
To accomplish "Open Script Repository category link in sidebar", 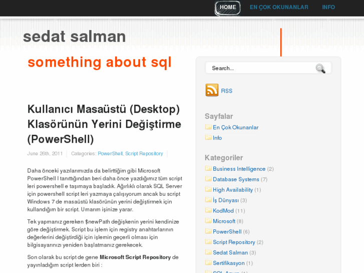I will pyautogui.click(x=234, y=242).
